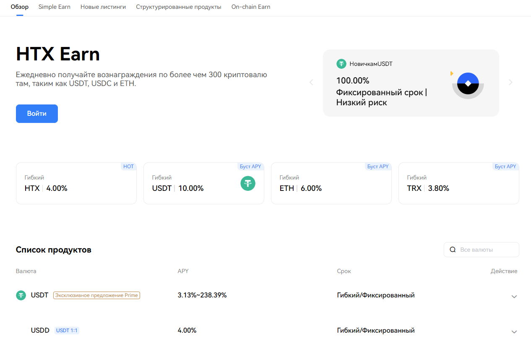Open the Структурированные продукты tab
Screen dimensions: 531x344
coord(179,7)
